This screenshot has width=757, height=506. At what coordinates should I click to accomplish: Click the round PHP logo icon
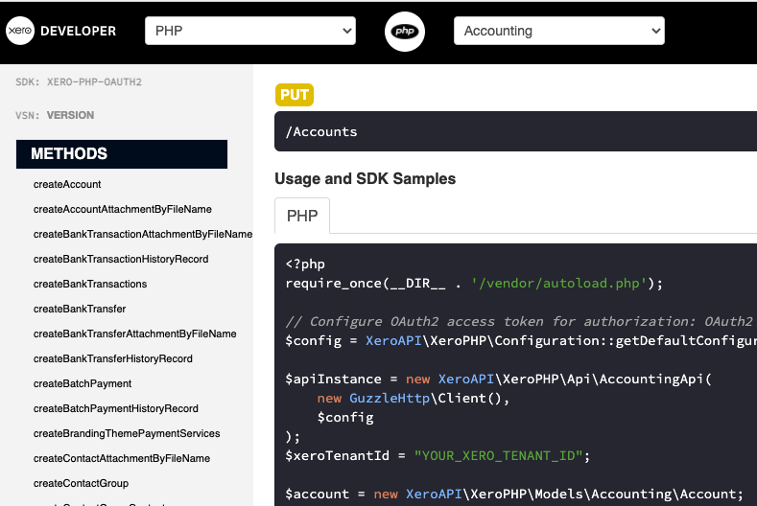405,32
